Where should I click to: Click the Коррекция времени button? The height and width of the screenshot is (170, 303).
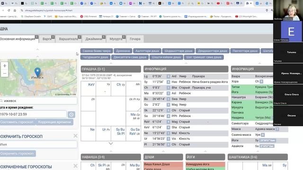(x=54, y=122)
